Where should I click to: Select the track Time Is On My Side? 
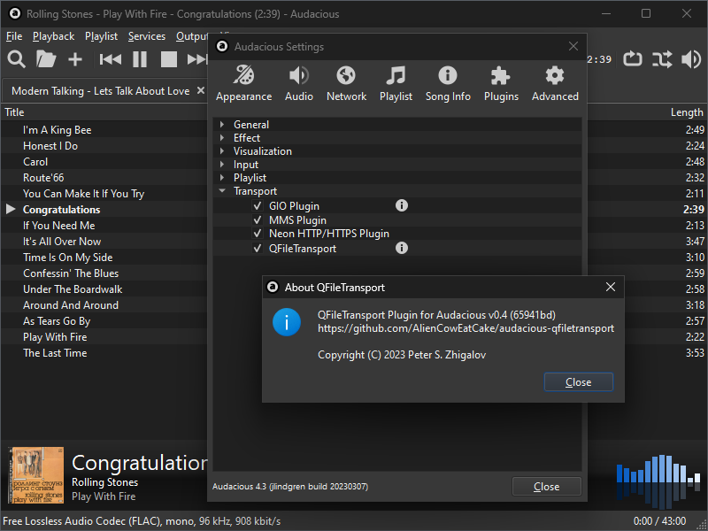pyautogui.click(x=68, y=258)
